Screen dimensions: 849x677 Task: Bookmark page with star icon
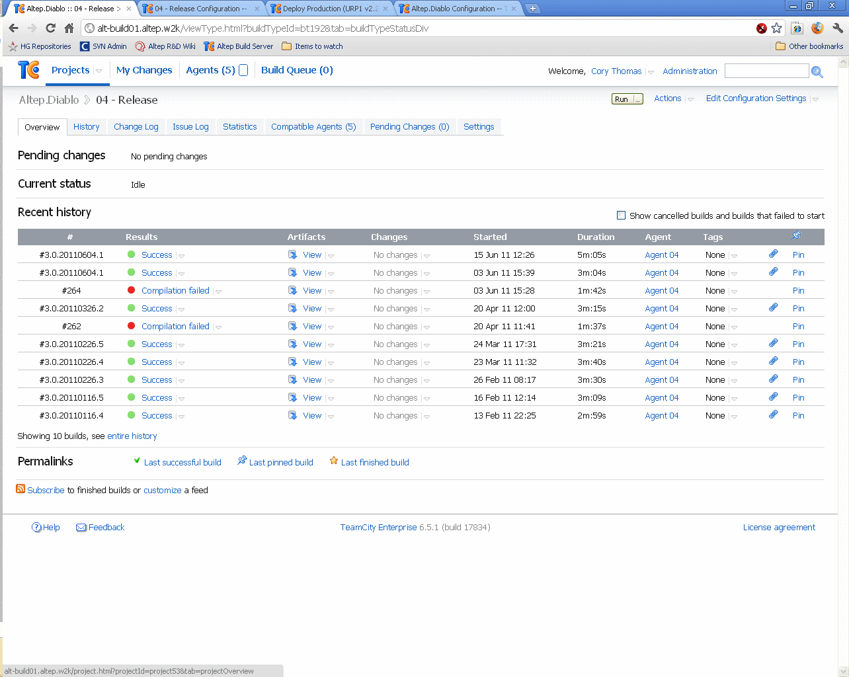tap(777, 28)
